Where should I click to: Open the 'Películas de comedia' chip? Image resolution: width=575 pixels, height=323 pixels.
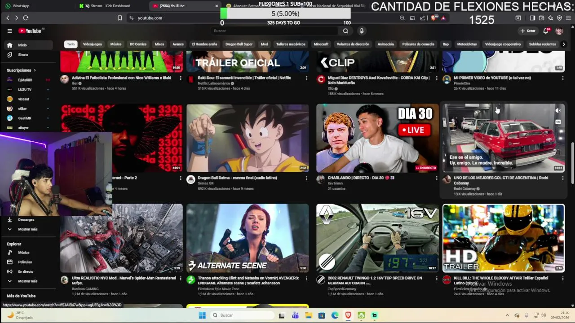click(x=418, y=44)
